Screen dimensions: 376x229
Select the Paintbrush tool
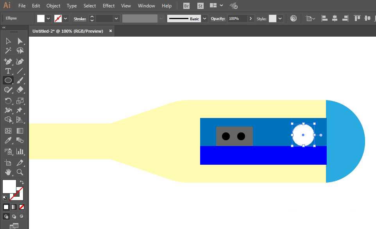point(20,80)
